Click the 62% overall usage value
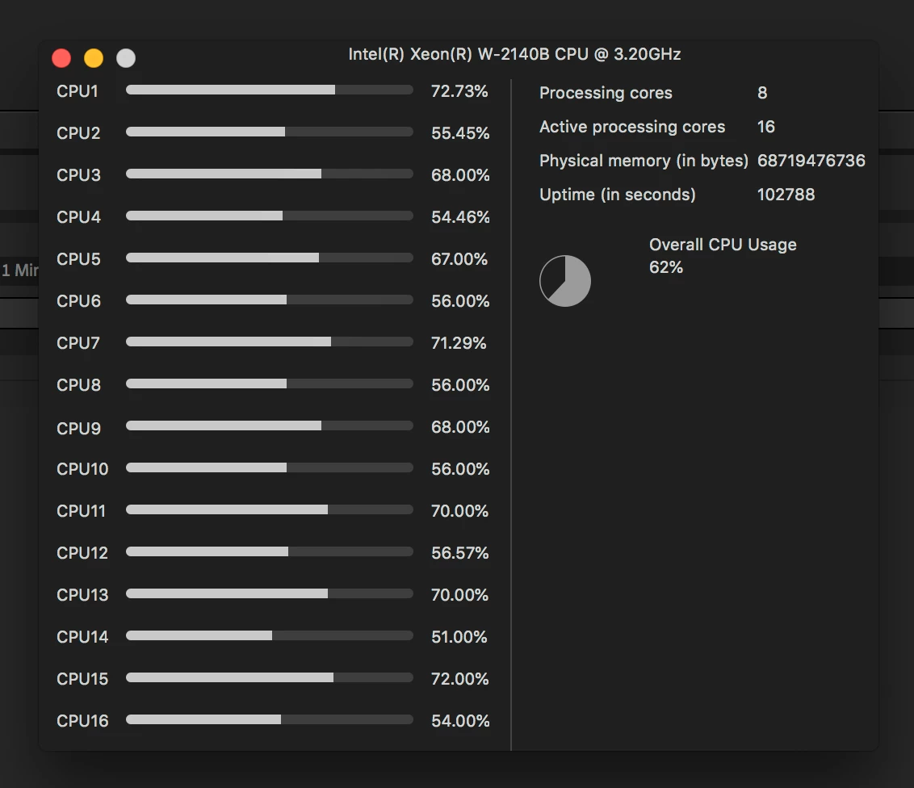 [665, 267]
